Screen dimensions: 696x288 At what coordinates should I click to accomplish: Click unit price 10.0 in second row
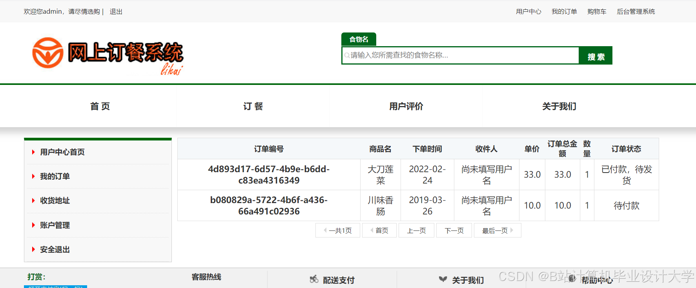[x=532, y=205]
